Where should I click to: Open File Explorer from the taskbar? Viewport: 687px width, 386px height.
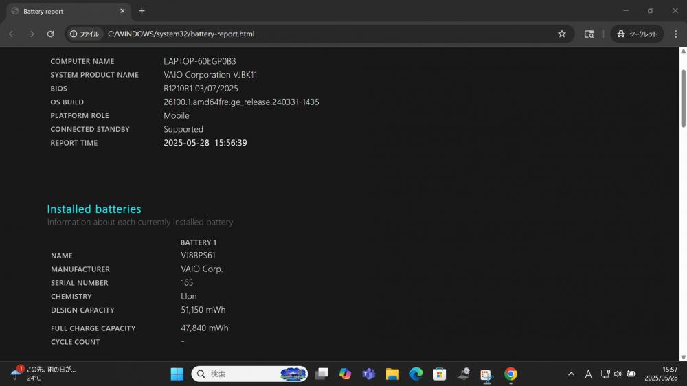pyautogui.click(x=392, y=374)
